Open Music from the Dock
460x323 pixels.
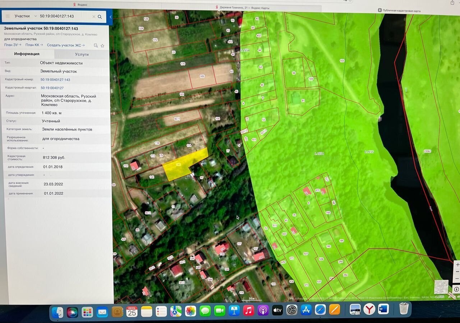coord(249,310)
